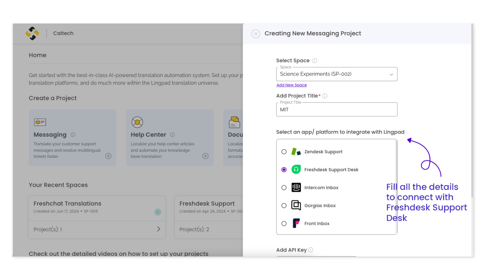Image resolution: width=487 pixels, height=280 pixels.
Task: Open the Freshdesk Support space card
Action: pos(209,217)
